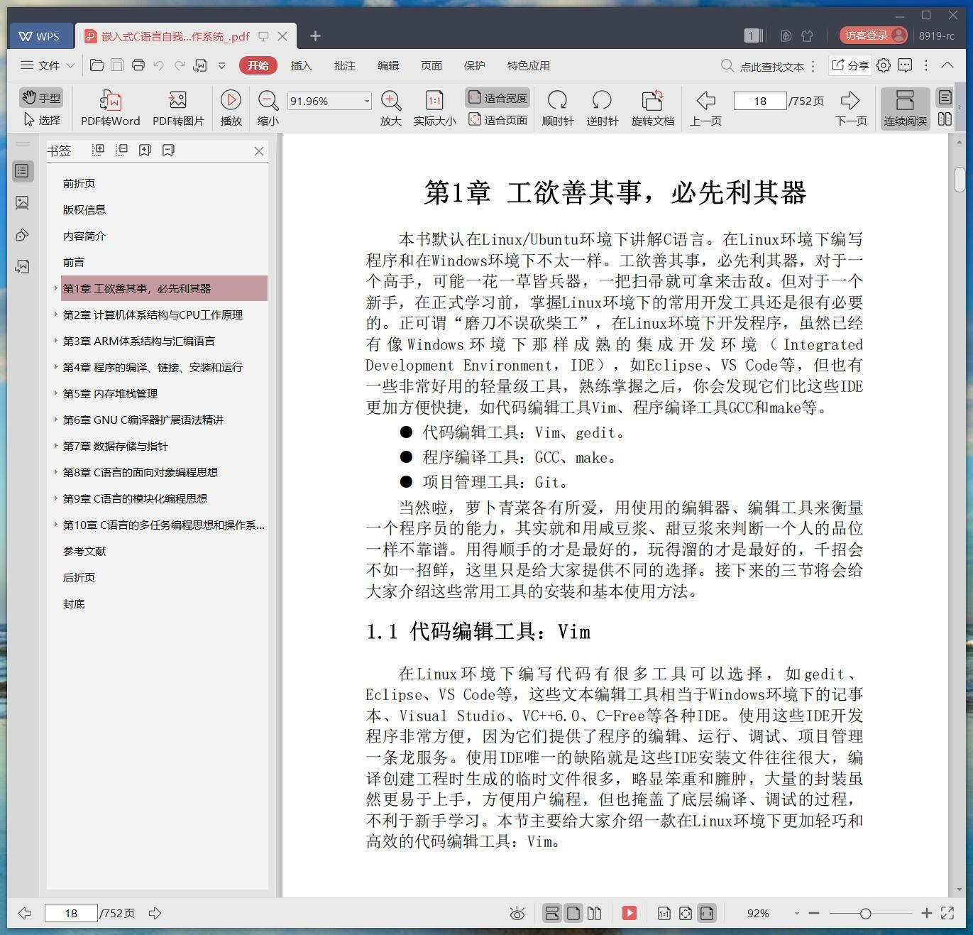Click the PDF转图片 conversion icon

(177, 100)
